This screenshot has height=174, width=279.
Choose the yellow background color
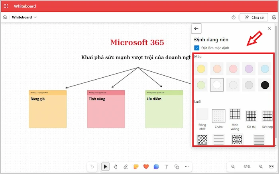pos(201,69)
